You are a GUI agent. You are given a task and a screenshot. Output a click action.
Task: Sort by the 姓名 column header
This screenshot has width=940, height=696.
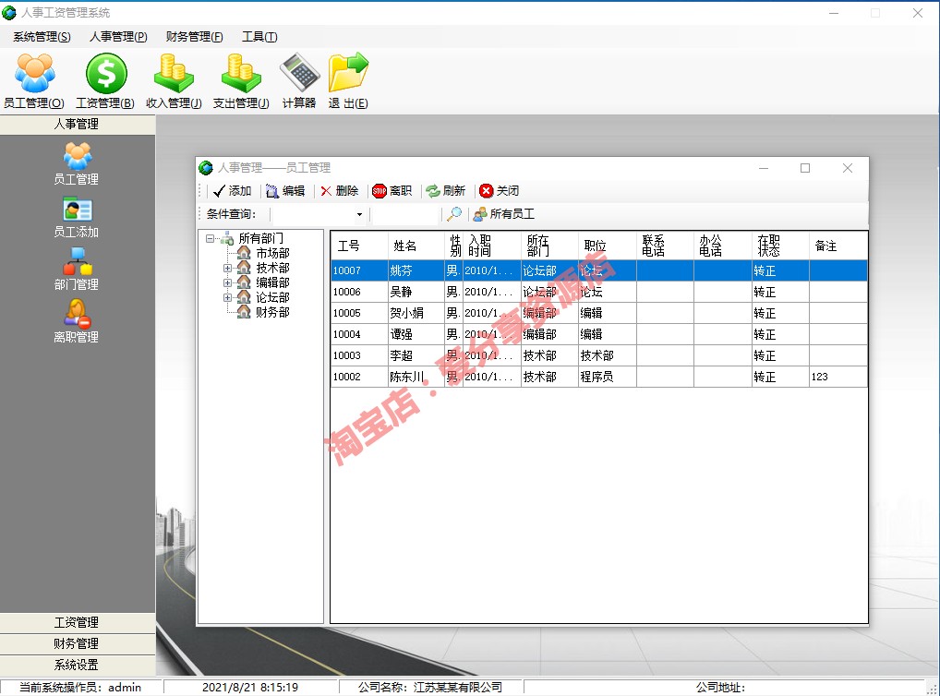tap(416, 246)
